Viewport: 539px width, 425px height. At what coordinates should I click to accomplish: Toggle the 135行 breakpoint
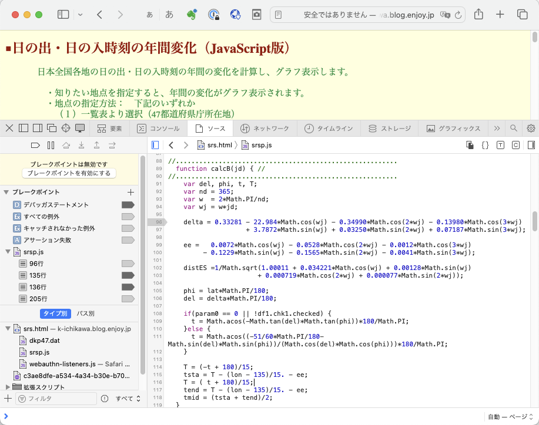click(128, 275)
